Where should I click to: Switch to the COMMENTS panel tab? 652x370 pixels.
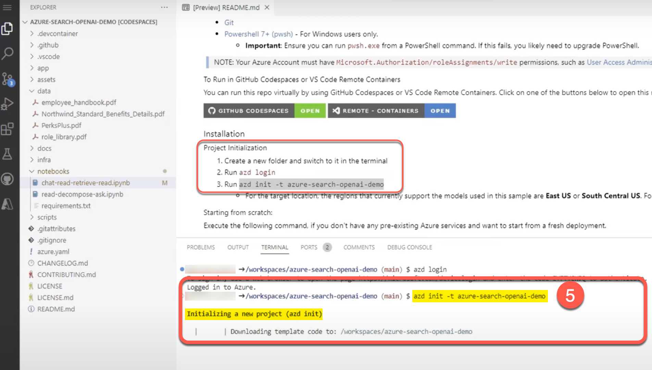pyautogui.click(x=359, y=247)
